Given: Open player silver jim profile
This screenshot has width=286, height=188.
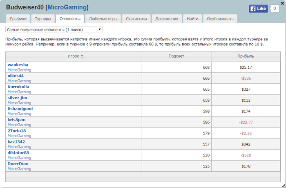Looking at the screenshot, I should (17, 98).
